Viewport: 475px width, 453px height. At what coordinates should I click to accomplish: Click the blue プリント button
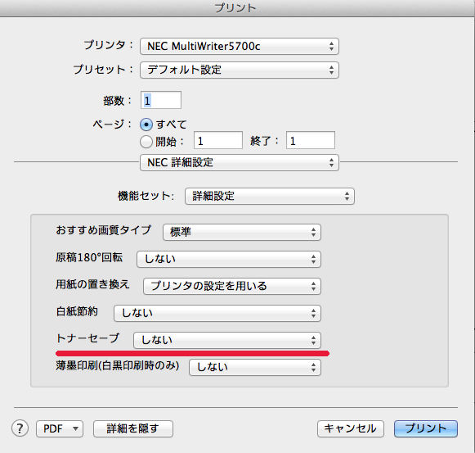coord(426,428)
